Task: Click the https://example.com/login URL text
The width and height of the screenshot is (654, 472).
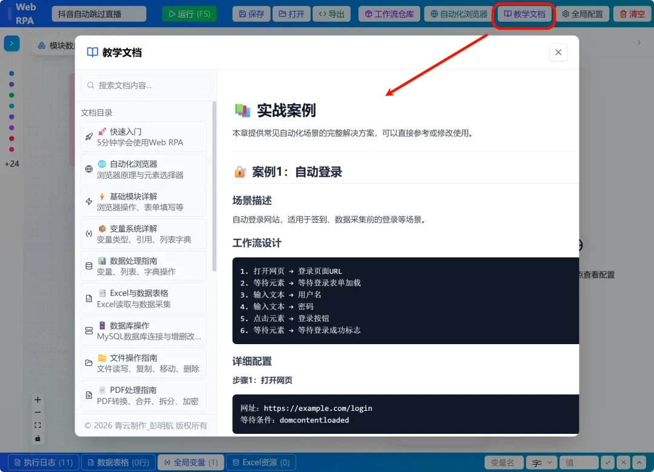Action: [x=318, y=408]
